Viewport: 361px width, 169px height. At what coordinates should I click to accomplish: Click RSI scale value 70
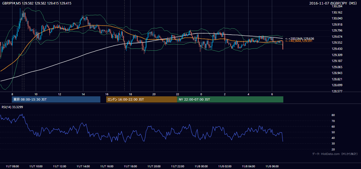(333, 121)
